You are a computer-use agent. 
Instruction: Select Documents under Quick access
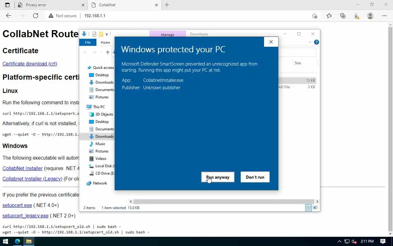tap(102, 90)
